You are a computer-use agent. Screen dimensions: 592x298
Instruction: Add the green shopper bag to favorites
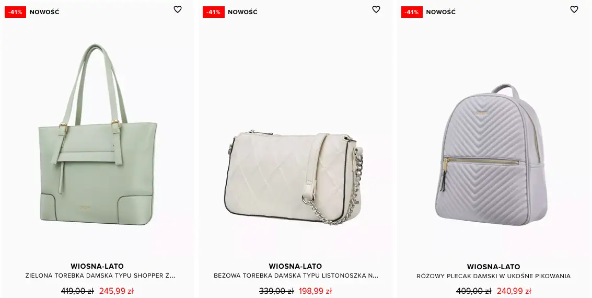[178, 9]
